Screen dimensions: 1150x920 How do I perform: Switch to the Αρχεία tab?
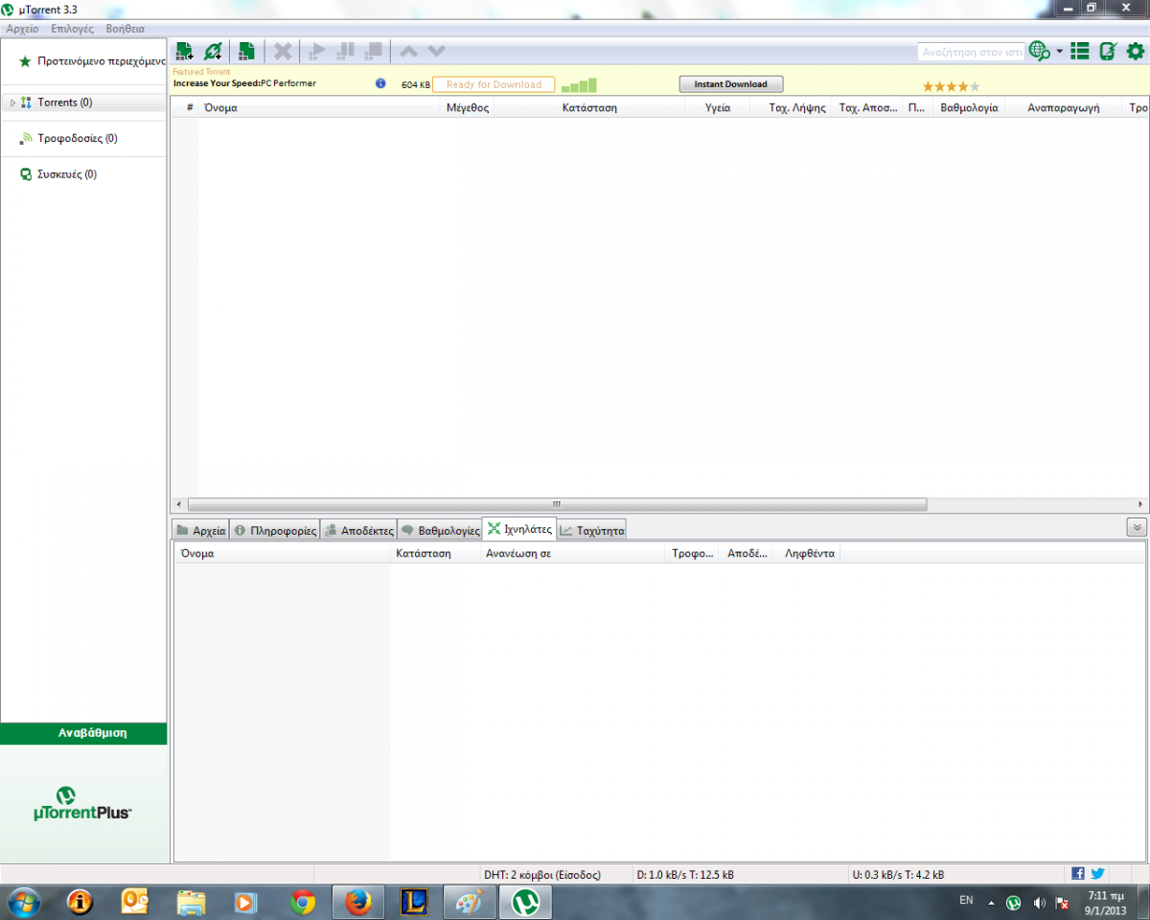(200, 530)
